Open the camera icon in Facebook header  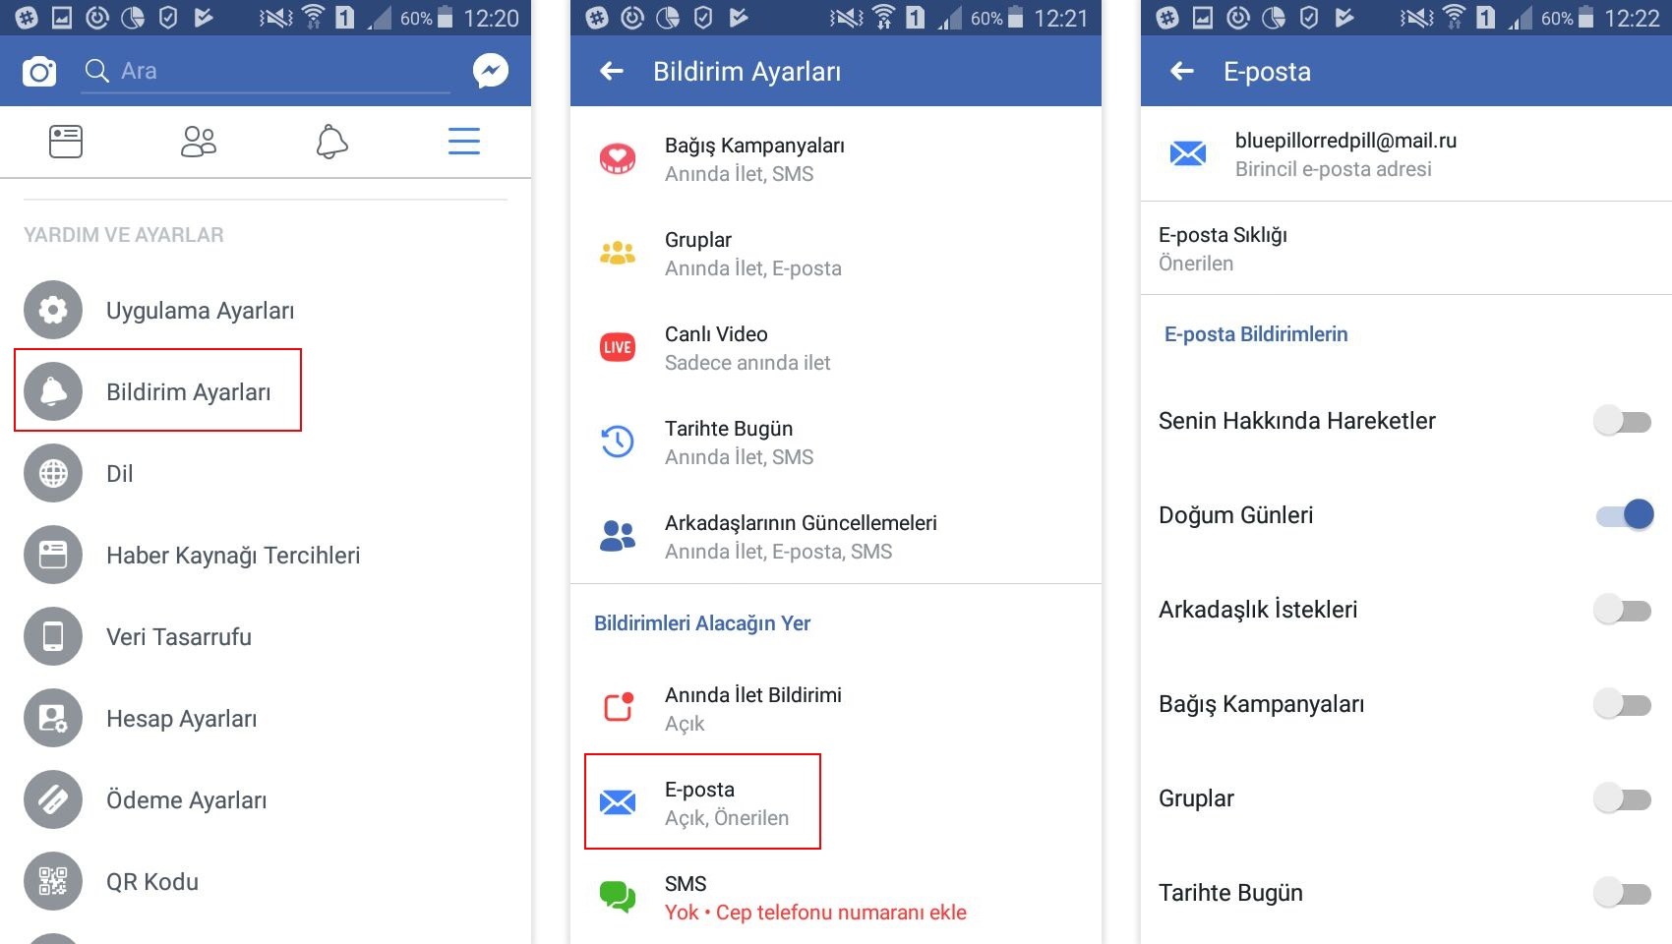pos(39,71)
